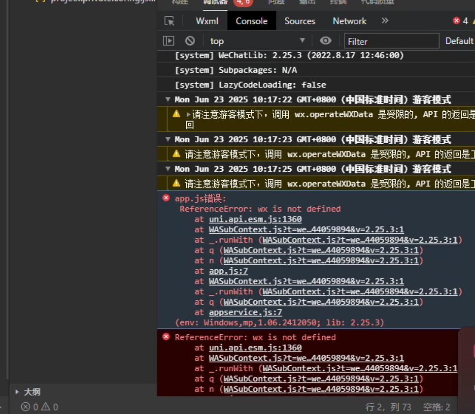Select the ReferenceError text under app.js错误
Image resolution: width=475 pixels, height=414 pixels.
[260, 209]
